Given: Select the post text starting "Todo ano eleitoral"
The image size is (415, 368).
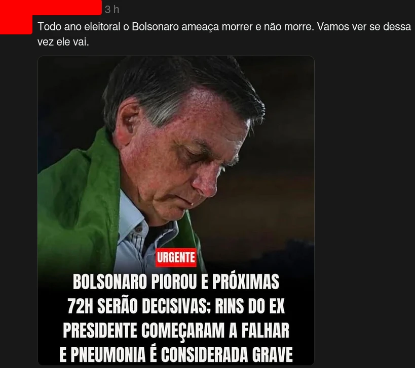Looking at the screenshot, I should coord(224,34).
